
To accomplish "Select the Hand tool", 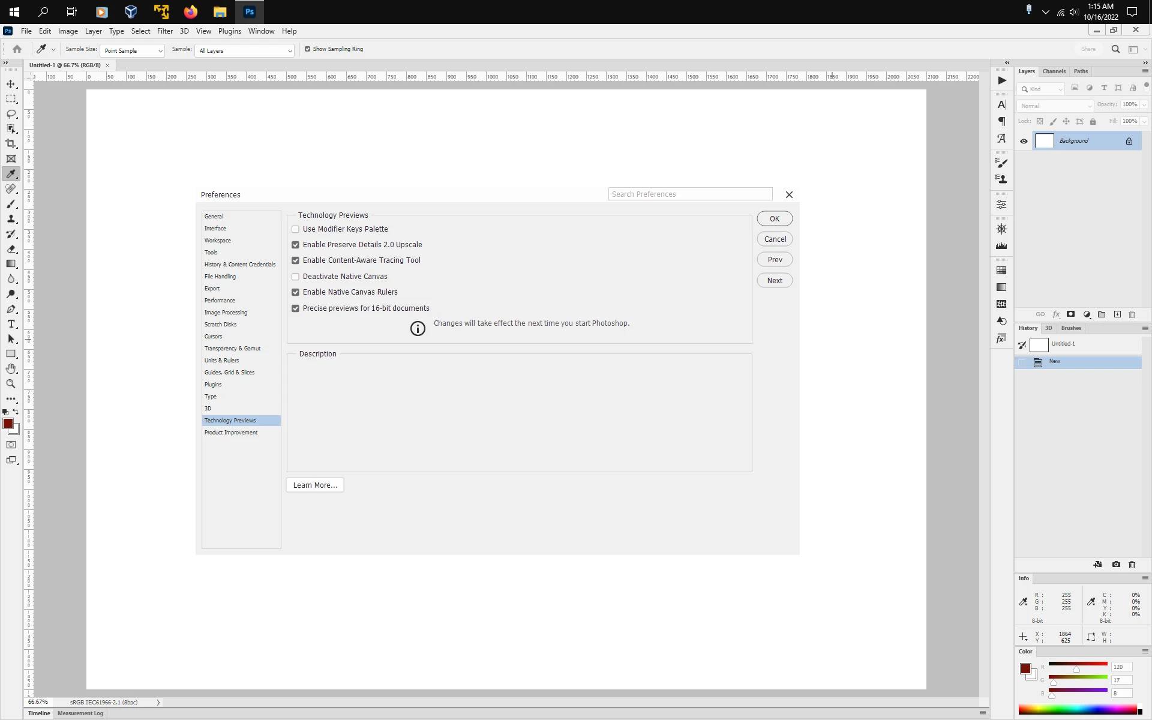I will tap(11, 369).
